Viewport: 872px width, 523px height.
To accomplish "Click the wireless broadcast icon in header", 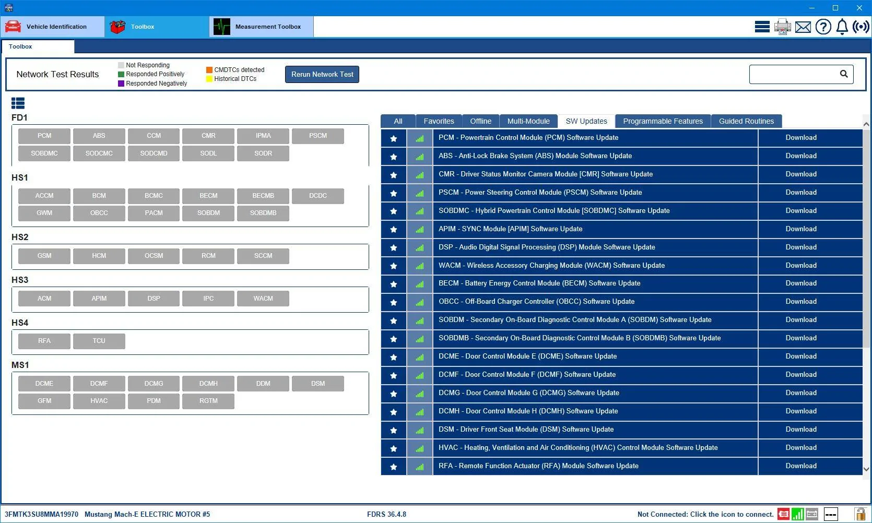I will click(x=861, y=27).
